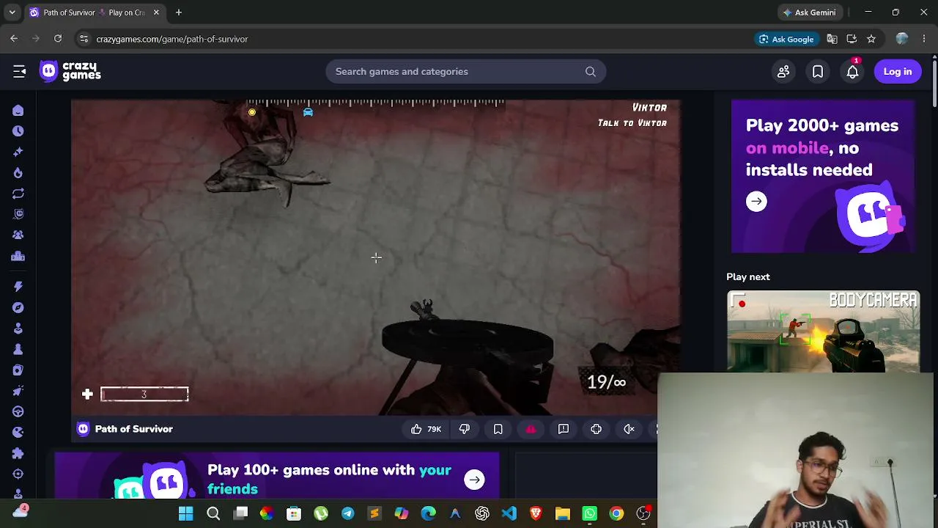Click the yellow marker on the compass bar
The width and height of the screenshot is (938, 528).
tap(252, 112)
